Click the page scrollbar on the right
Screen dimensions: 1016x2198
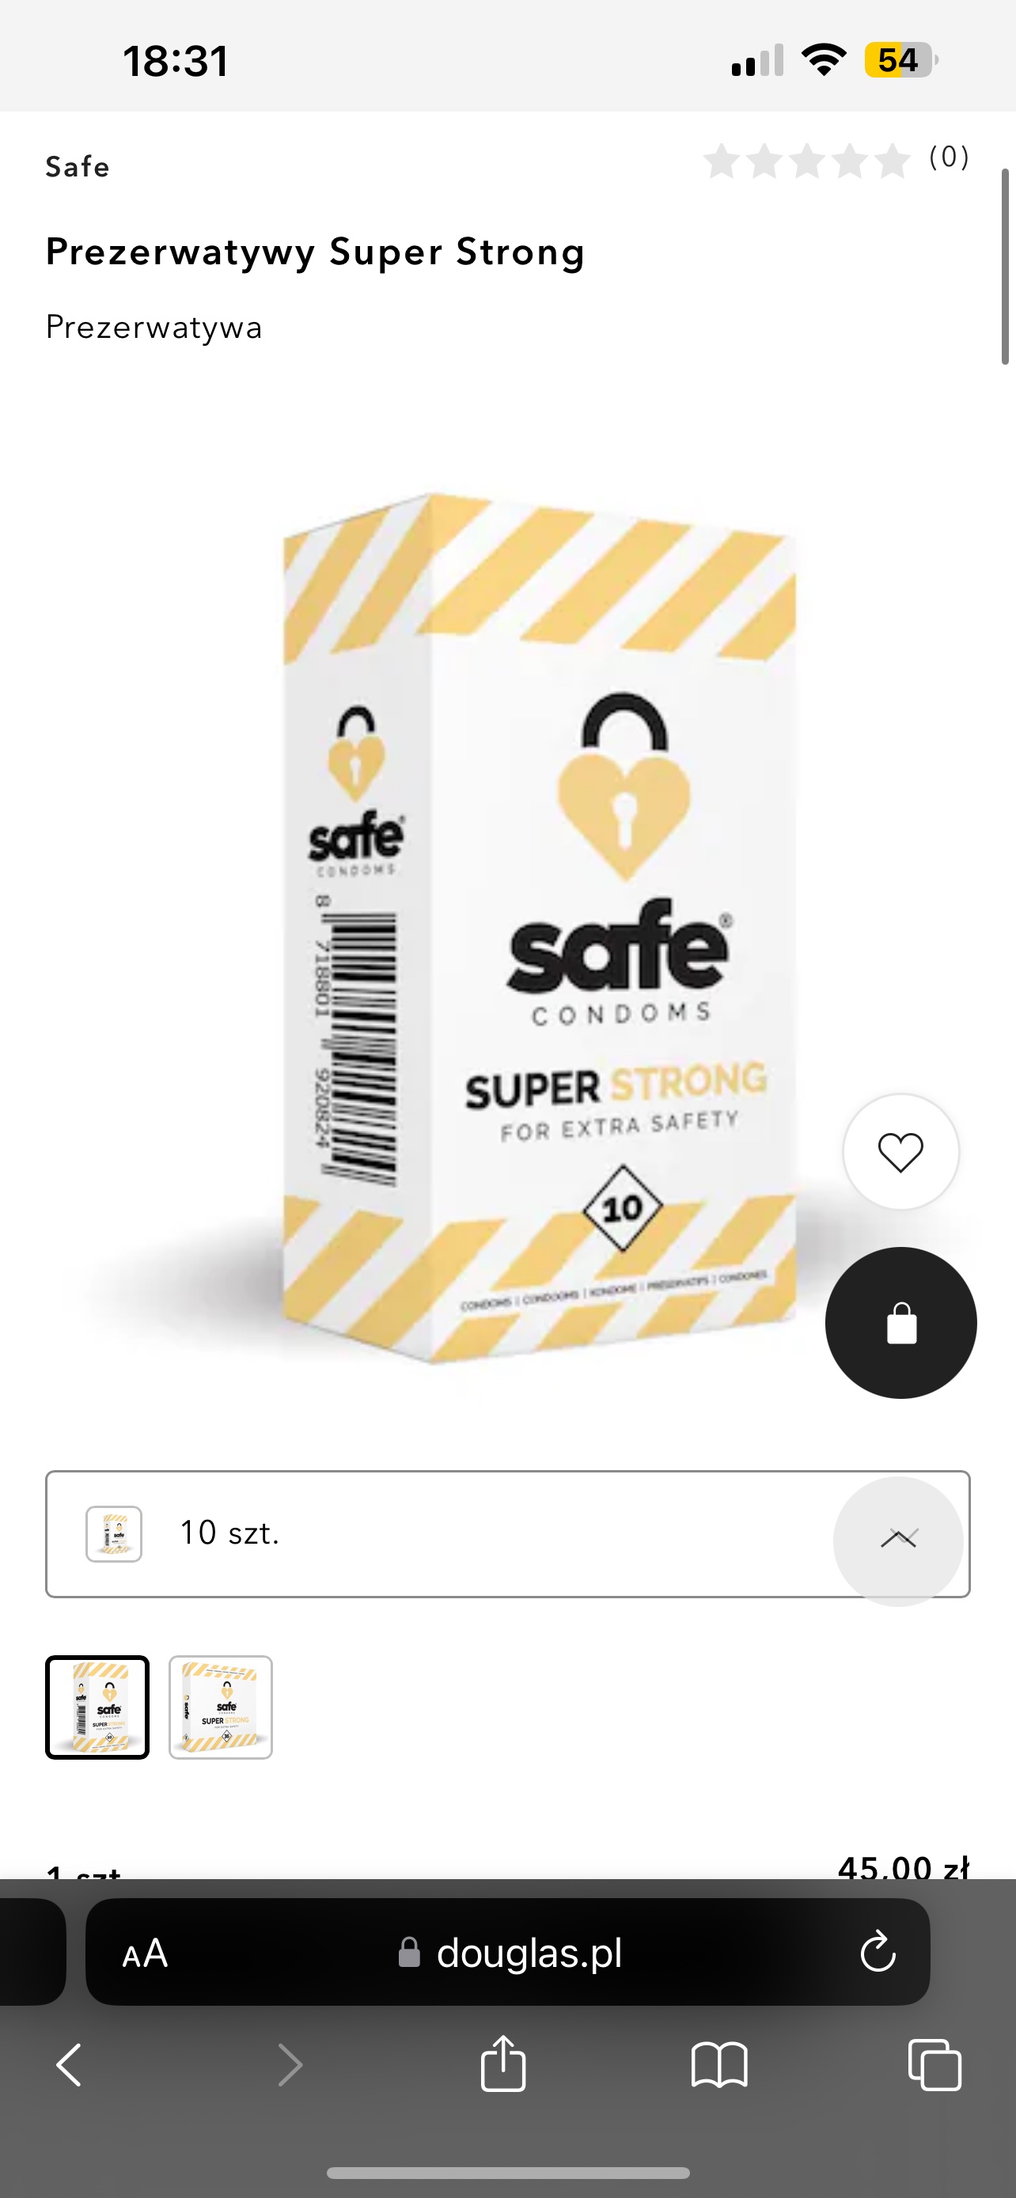pos(1005,266)
